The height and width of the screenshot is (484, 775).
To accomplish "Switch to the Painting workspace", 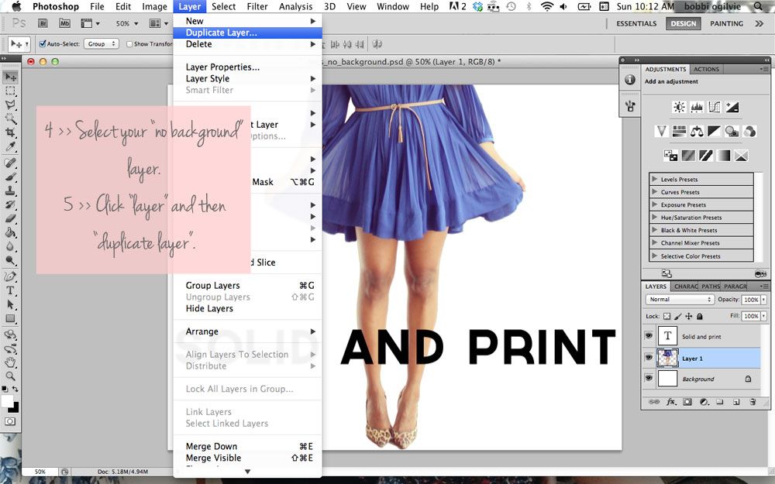I will click(726, 24).
